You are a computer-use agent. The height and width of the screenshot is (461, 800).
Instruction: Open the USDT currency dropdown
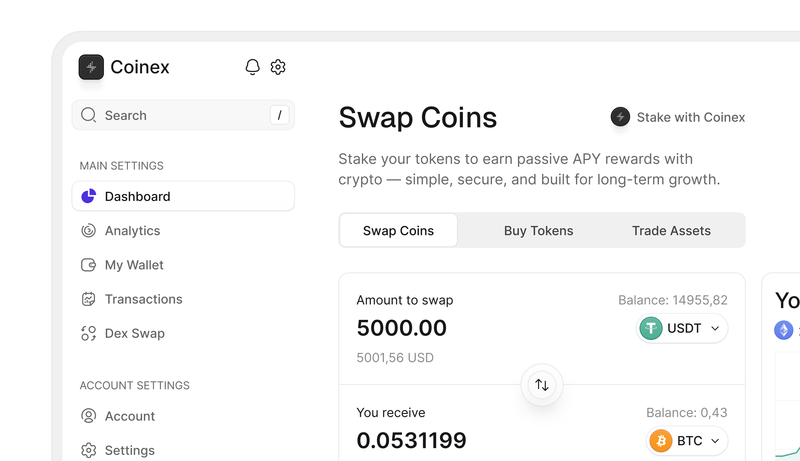pos(682,328)
